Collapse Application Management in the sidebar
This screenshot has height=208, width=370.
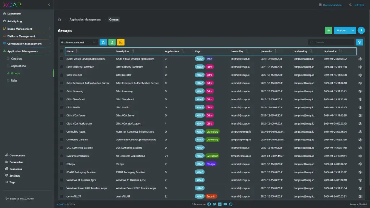pyautogui.click(x=26, y=51)
